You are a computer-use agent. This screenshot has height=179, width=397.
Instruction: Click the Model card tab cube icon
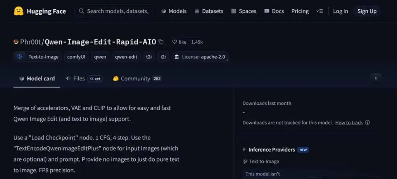22,78
